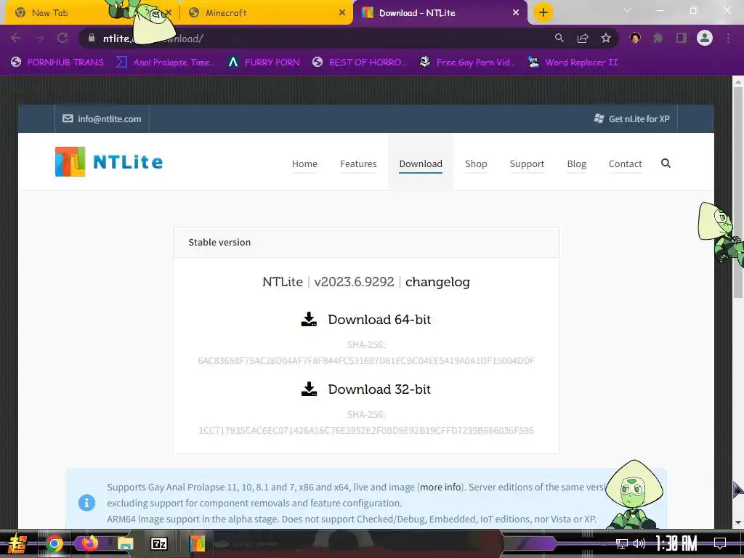The height and width of the screenshot is (558, 744).
Task: Click Get nLite for XP link
Action: click(x=639, y=118)
